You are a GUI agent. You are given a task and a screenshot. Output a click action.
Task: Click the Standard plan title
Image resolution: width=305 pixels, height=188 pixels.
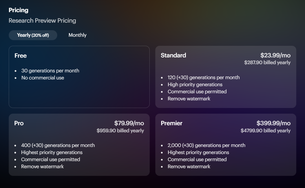[x=173, y=55]
